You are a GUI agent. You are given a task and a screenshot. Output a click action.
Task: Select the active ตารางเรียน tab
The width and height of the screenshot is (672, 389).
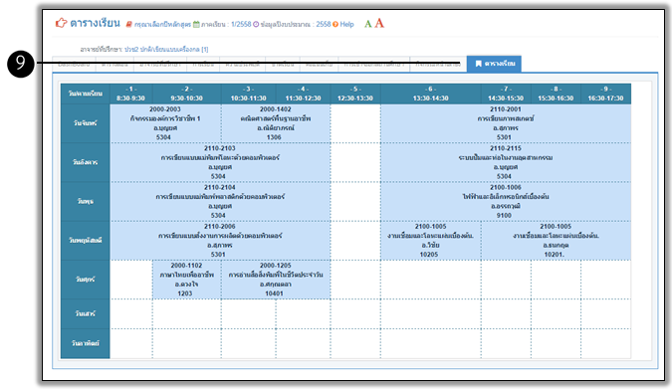coord(494,64)
